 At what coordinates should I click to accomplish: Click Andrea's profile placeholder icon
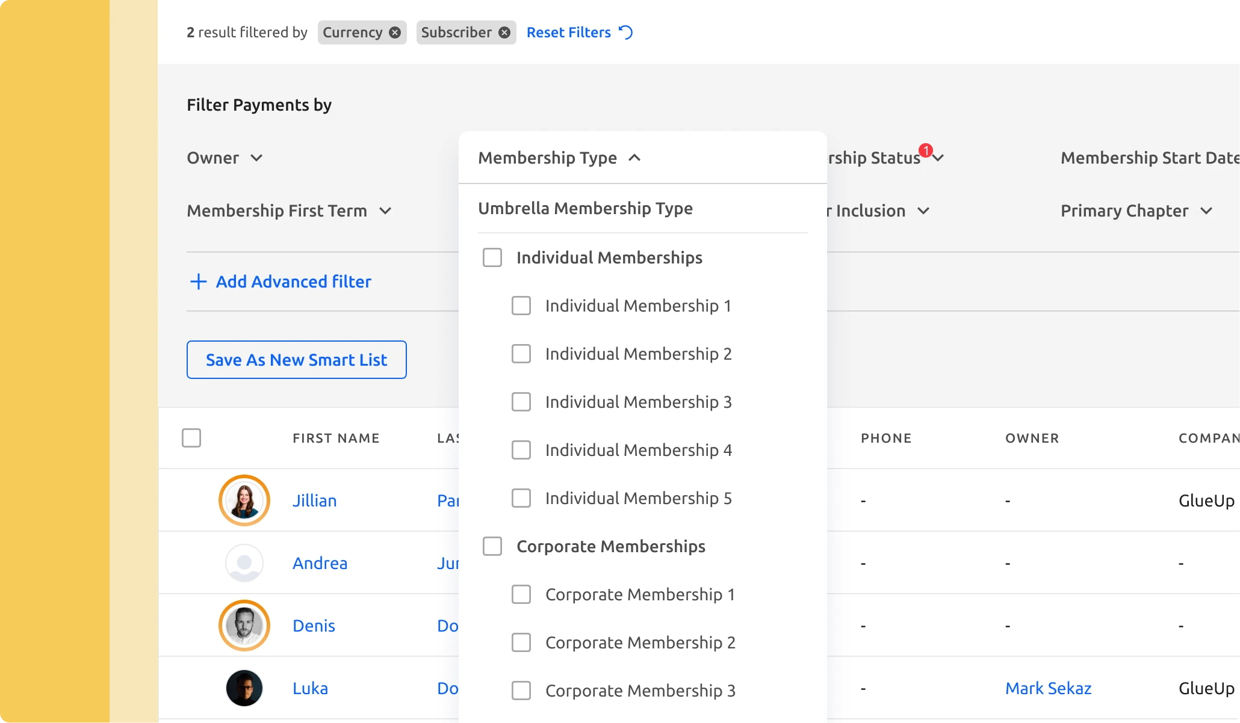pos(244,562)
